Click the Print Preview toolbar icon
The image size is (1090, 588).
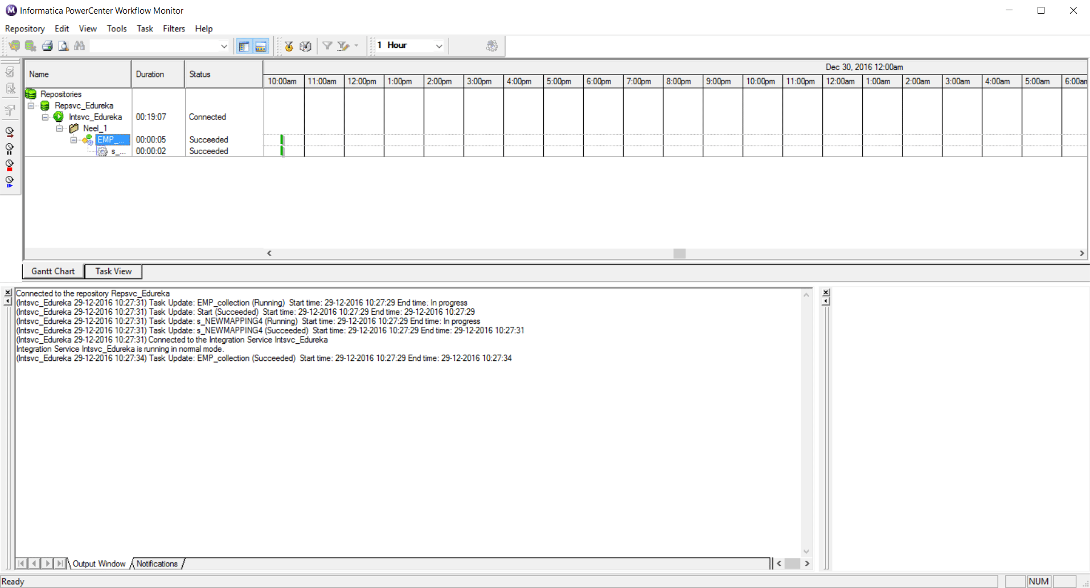point(63,46)
